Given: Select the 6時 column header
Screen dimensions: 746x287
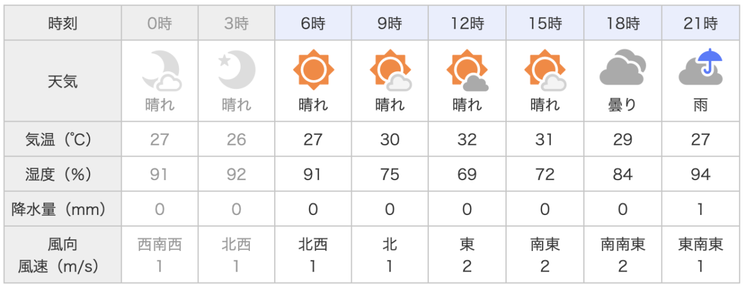Looking at the screenshot, I should coord(313,24).
